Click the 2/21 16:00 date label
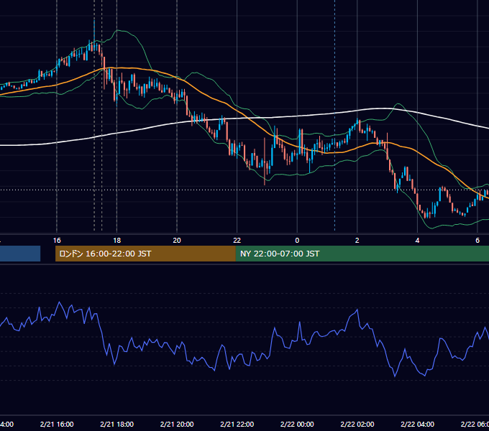Viewport: 489px width, 431px height. point(57,424)
